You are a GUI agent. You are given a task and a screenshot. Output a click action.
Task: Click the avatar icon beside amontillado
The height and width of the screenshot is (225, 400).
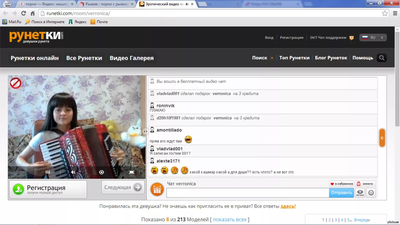(x=152, y=130)
